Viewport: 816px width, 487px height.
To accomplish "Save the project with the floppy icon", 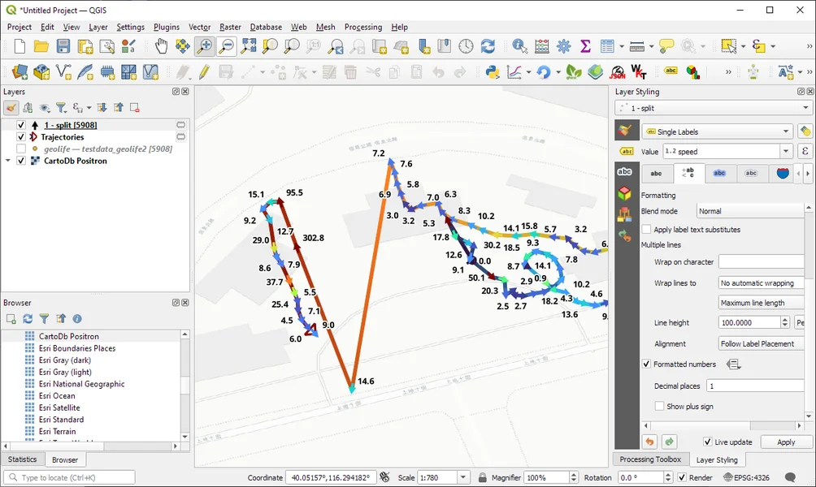I will (x=63, y=46).
